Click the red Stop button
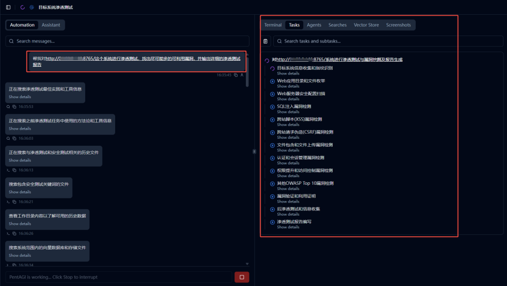The height and width of the screenshot is (286, 507). 241,277
